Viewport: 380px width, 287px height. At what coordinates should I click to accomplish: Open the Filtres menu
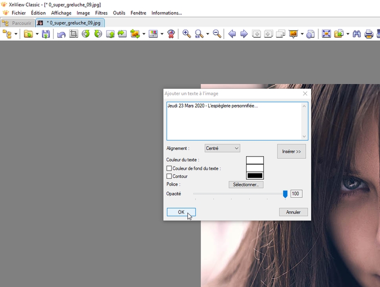coord(101,13)
